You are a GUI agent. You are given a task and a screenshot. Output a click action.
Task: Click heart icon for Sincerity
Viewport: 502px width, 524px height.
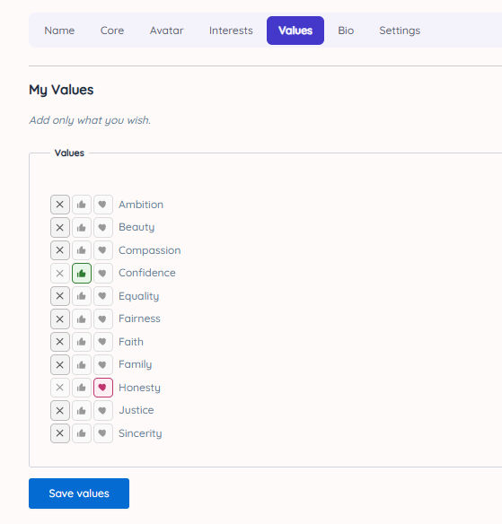pos(102,433)
